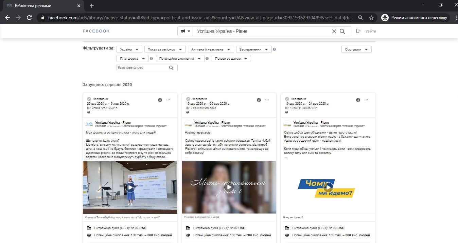Viewport: 458px width, 243px height.
Task: Play the 'Чому ми йдемо?' video
Action: click(328, 187)
